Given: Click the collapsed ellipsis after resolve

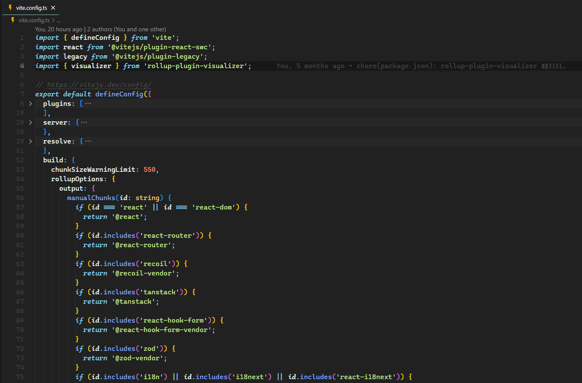Looking at the screenshot, I should point(89,141).
